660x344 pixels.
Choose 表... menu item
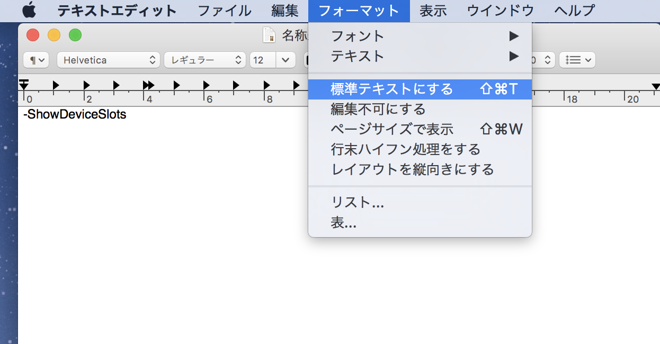pyautogui.click(x=420, y=222)
